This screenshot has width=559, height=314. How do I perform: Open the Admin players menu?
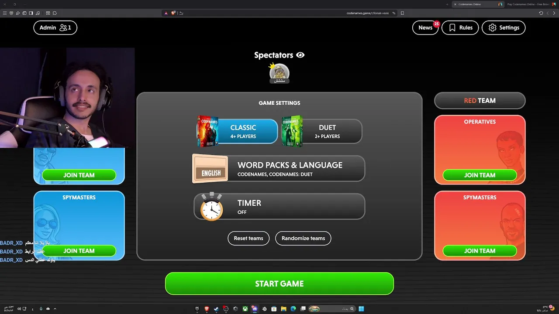point(55,27)
